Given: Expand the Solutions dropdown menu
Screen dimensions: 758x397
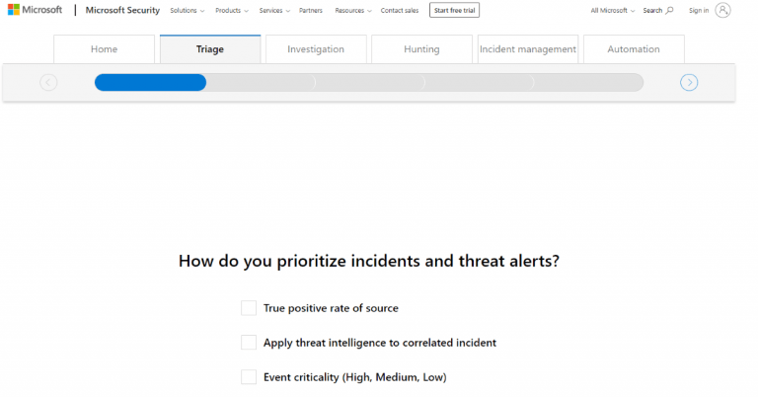Looking at the screenshot, I should point(187,11).
